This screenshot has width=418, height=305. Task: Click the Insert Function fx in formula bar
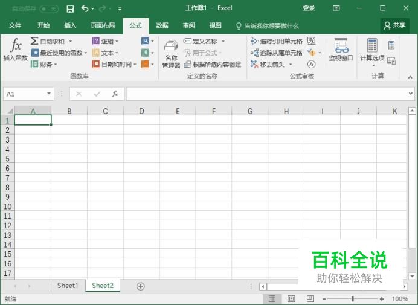tap(115, 94)
